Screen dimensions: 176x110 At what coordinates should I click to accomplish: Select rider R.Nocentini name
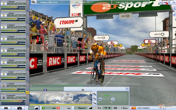(x=11, y=95)
